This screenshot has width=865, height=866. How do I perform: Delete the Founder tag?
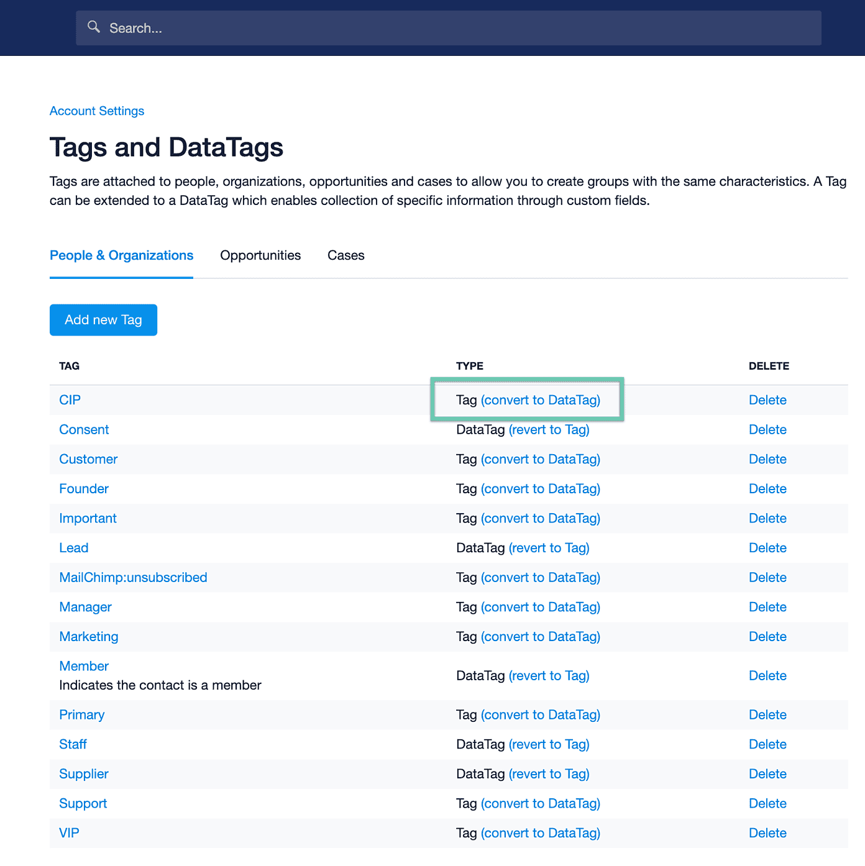click(x=767, y=489)
